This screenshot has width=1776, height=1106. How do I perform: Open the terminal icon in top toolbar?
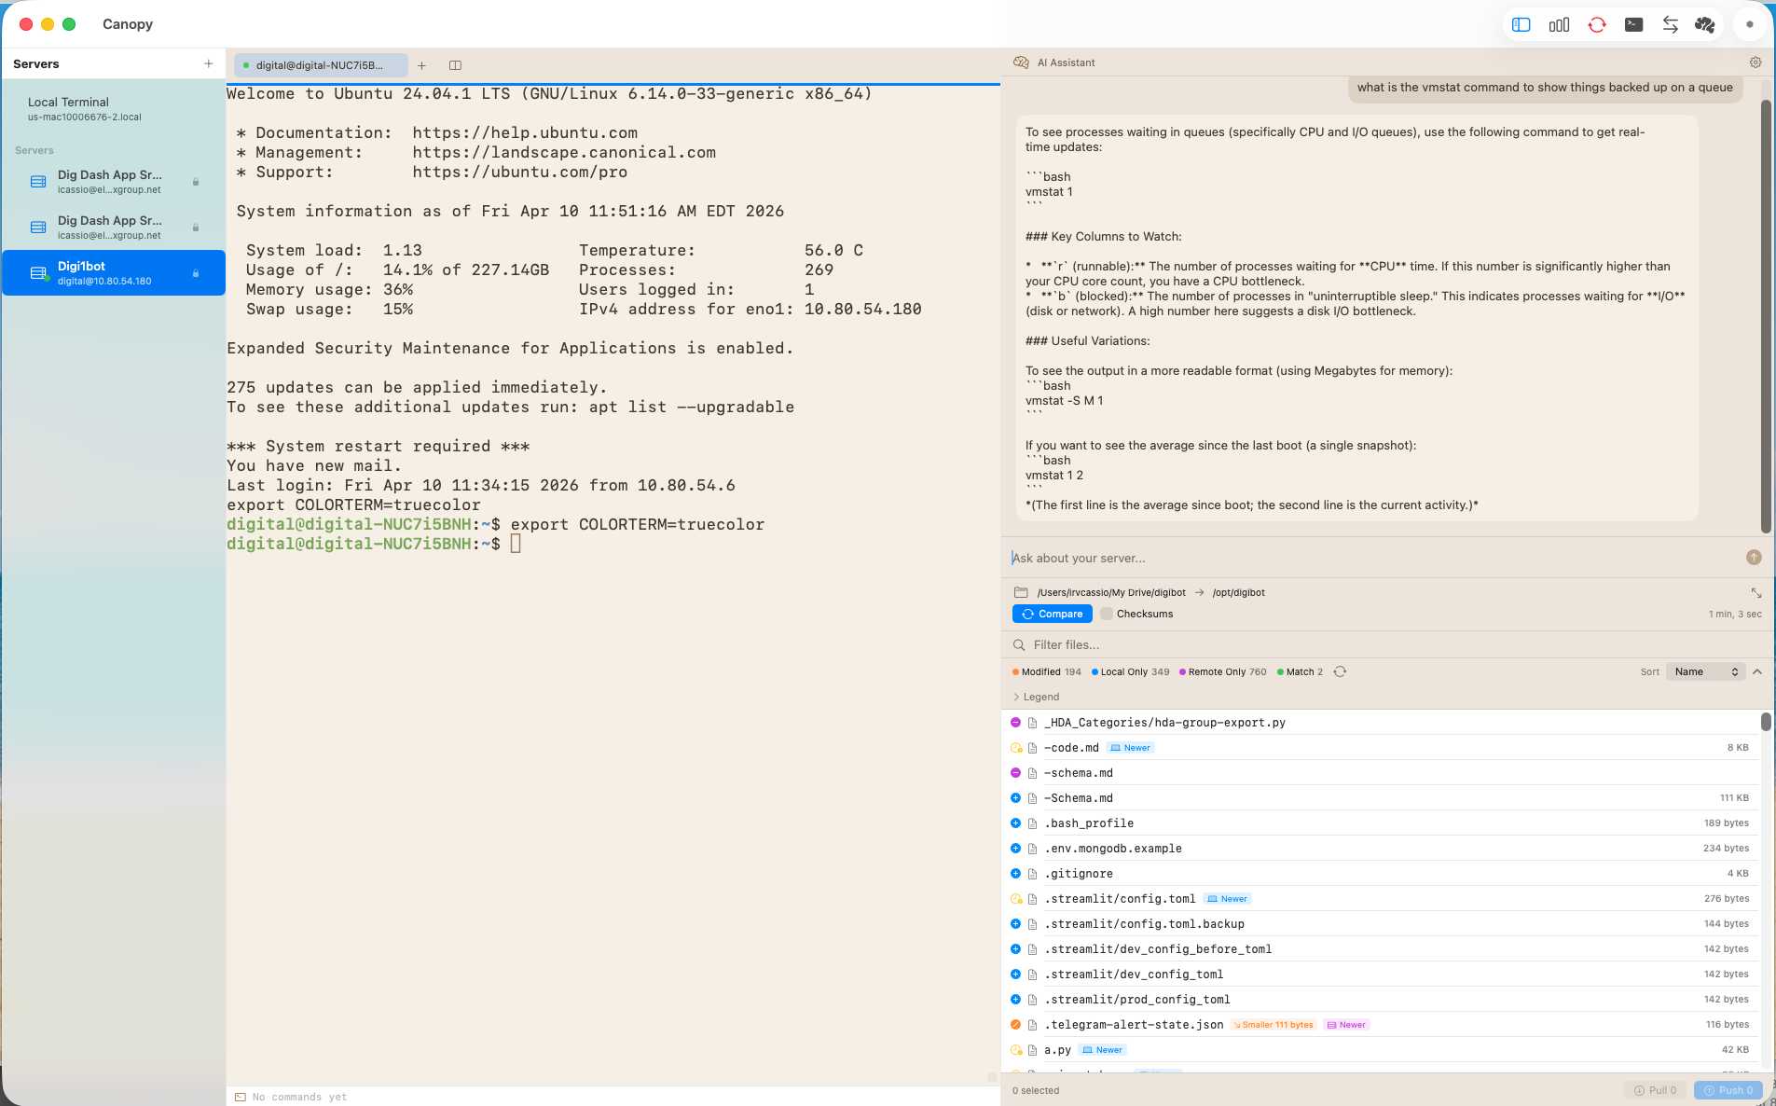pos(1633,25)
